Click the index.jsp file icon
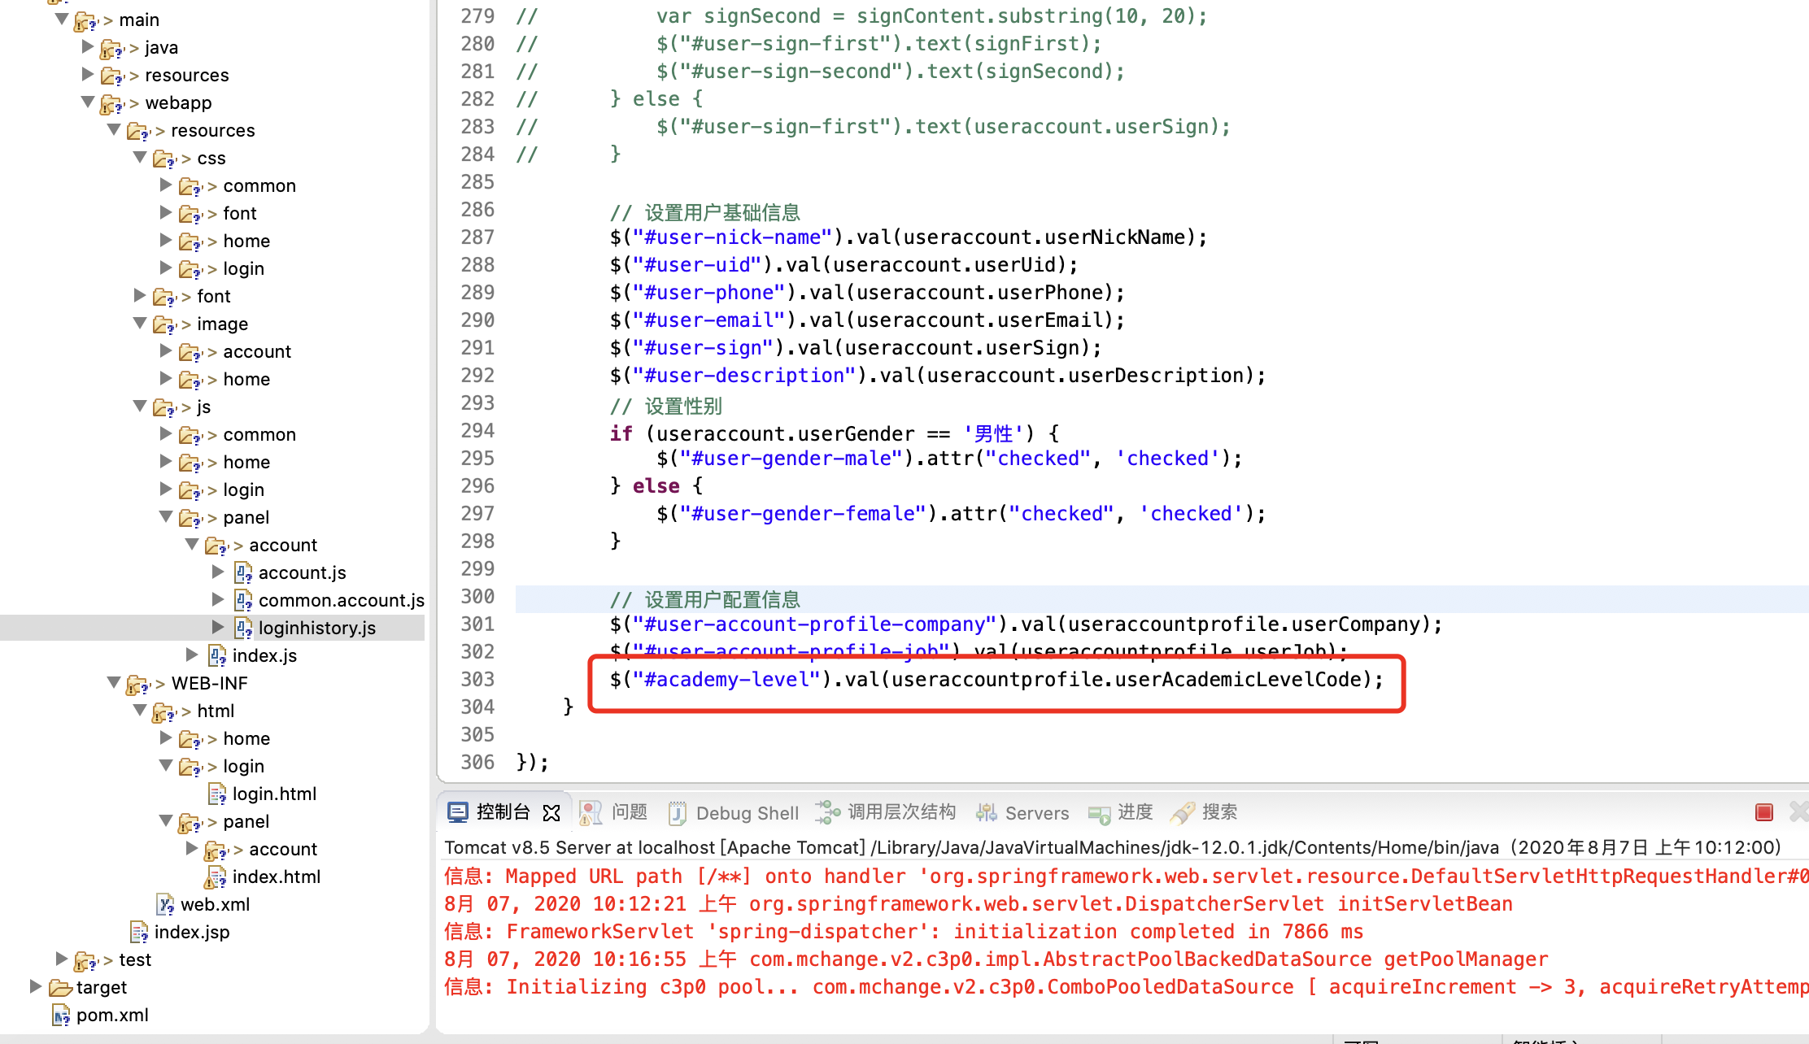 138,931
